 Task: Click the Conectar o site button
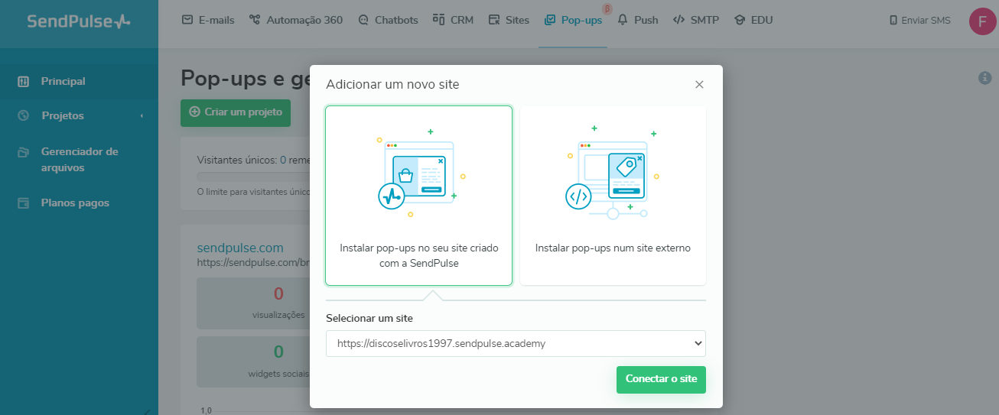coord(661,379)
